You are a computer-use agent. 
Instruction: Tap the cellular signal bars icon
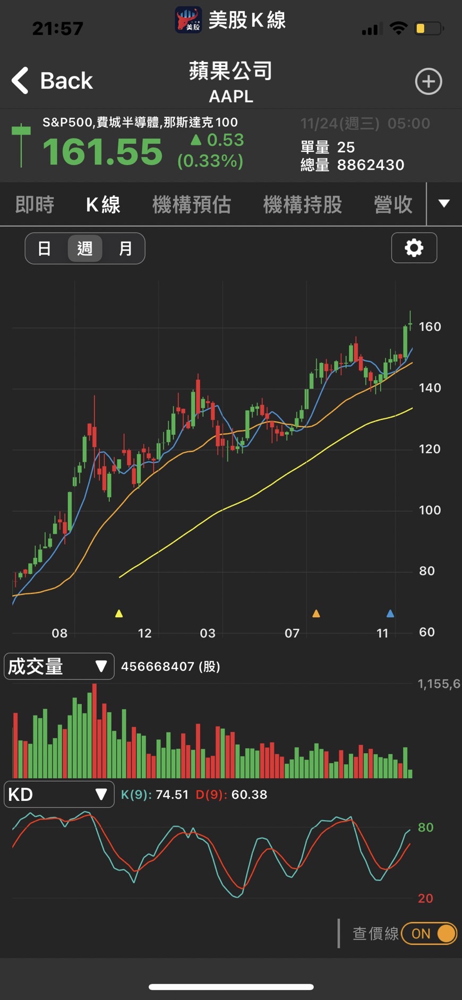point(372,29)
